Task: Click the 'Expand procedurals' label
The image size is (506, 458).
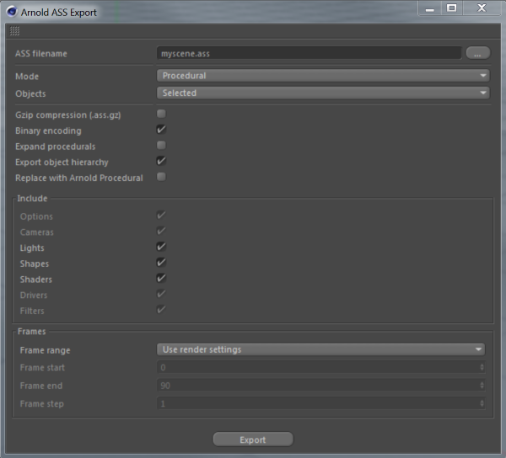Action: (x=56, y=146)
